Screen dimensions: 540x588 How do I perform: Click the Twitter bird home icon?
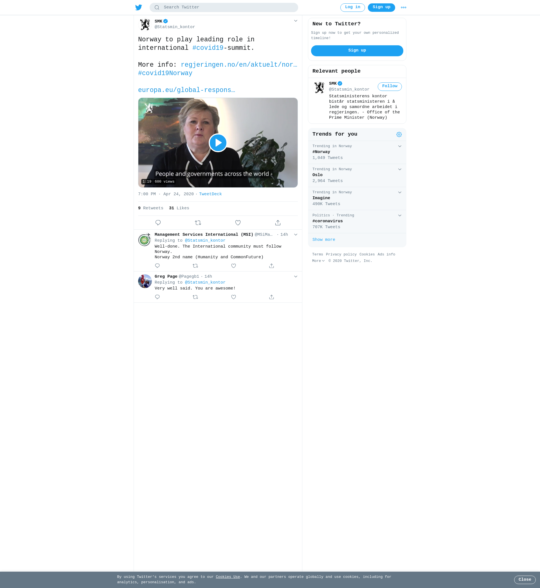(x=138, y=7)
